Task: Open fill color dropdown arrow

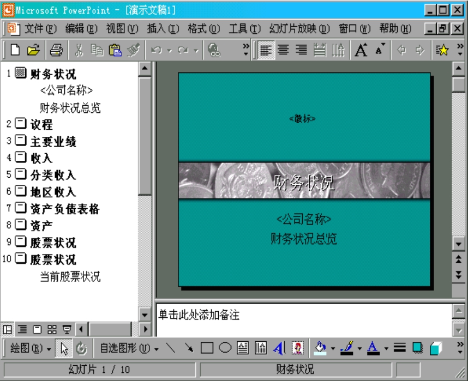Action: tap(333, 348)
